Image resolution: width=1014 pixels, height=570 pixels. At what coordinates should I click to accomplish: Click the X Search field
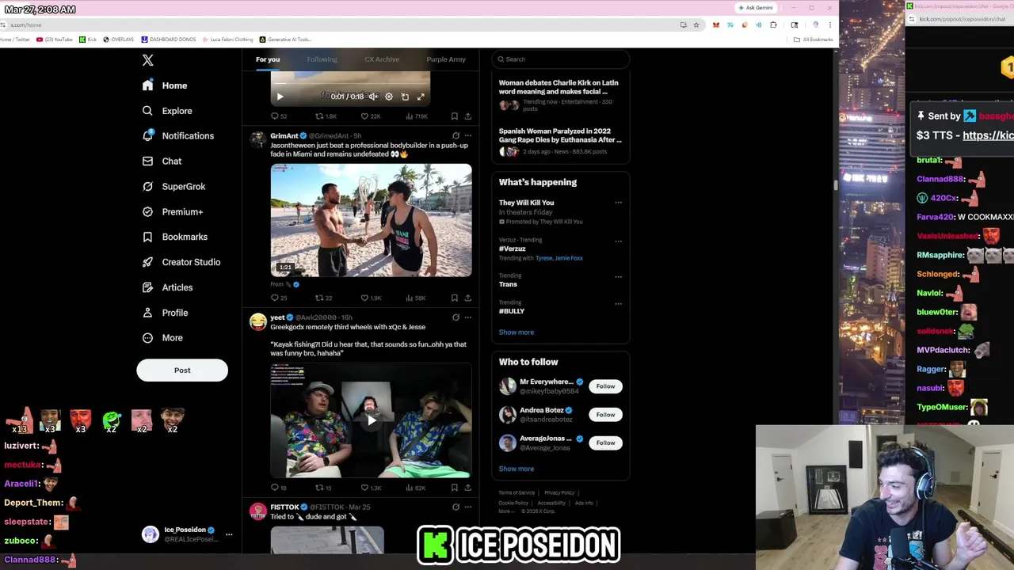[561, 59]
